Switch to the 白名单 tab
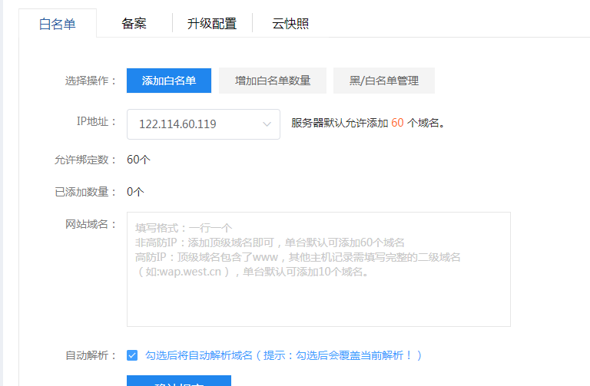This screenshot has height=386, width=590. [x=58, y=24]
